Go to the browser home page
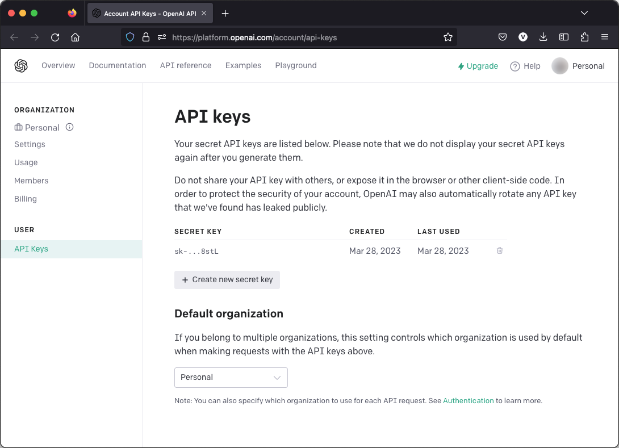Viewport: 619px width, 448px height. tap(75, 37)
